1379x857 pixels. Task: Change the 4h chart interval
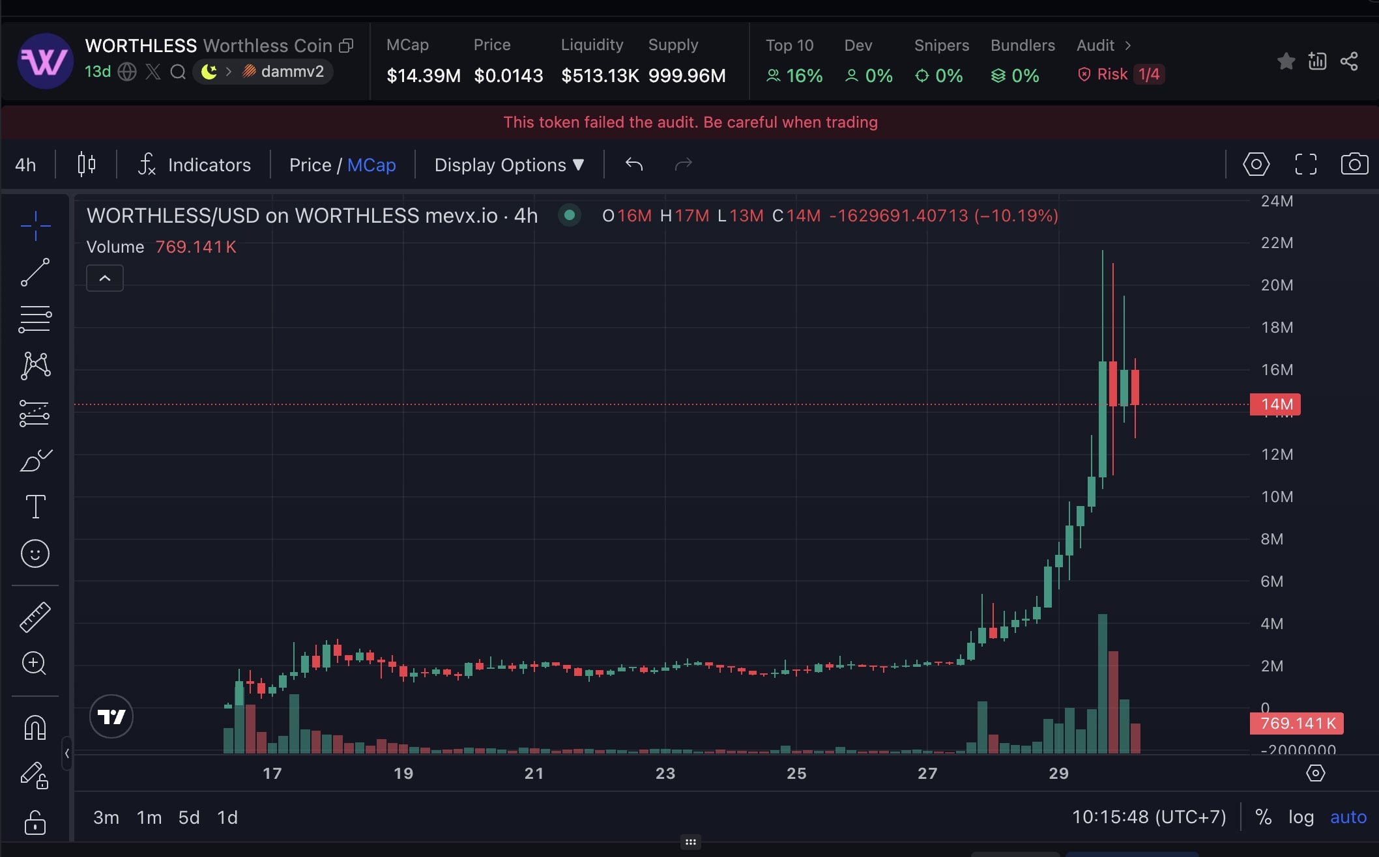(25, 165)
